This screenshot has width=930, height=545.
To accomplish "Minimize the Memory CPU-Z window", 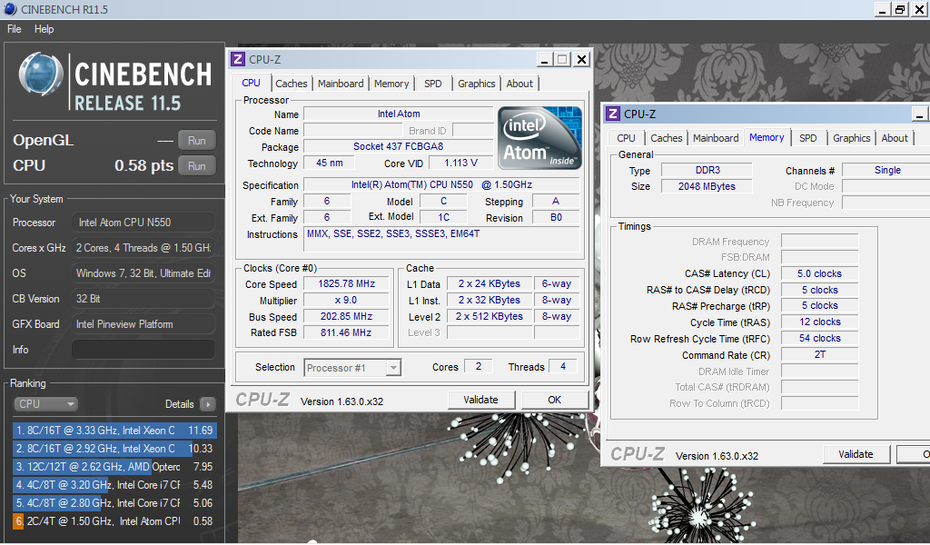I will pyautogui.click(x=919, y=114).
